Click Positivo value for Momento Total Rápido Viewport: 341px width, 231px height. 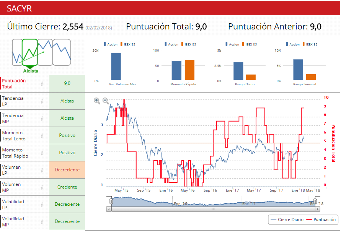click(67, 153)
